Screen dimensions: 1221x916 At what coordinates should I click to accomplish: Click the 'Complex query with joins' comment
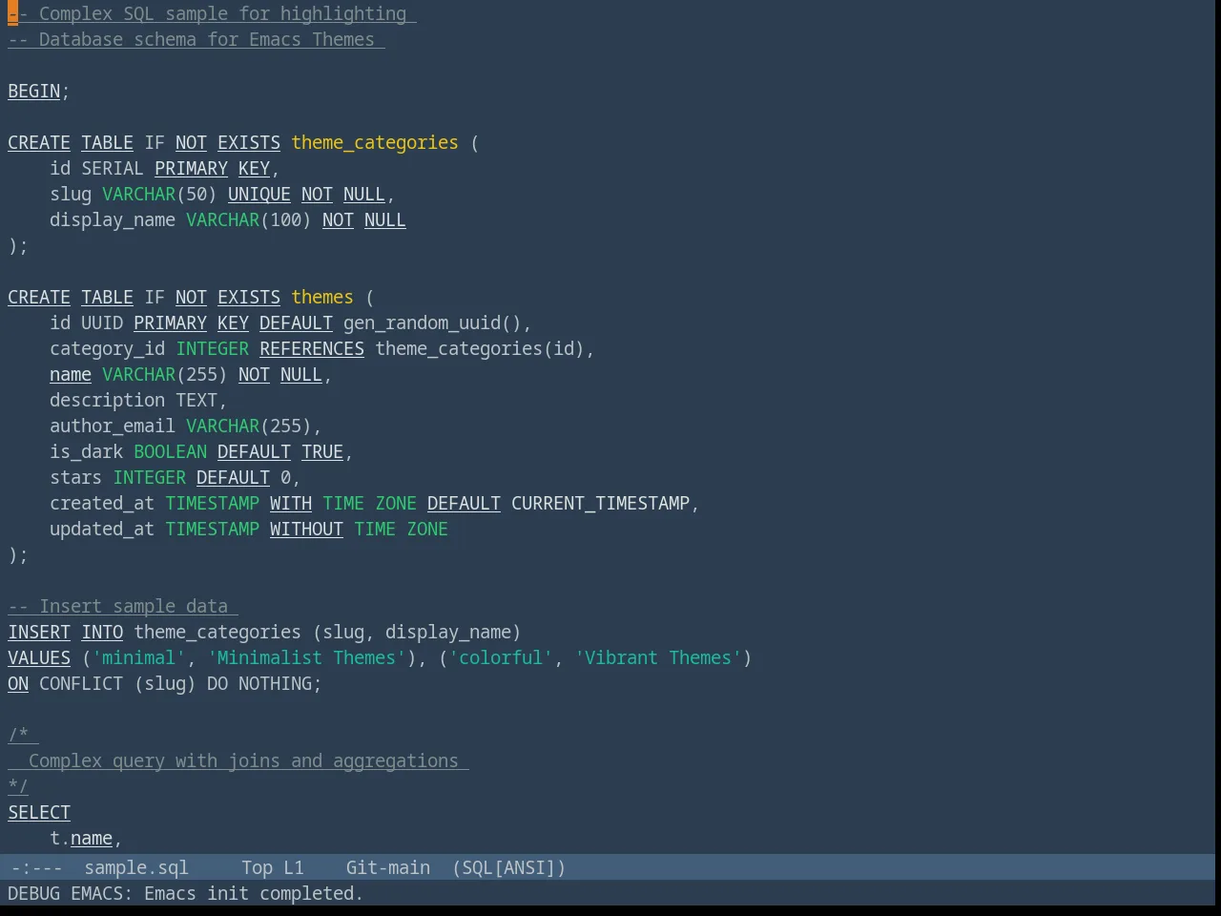238,761
